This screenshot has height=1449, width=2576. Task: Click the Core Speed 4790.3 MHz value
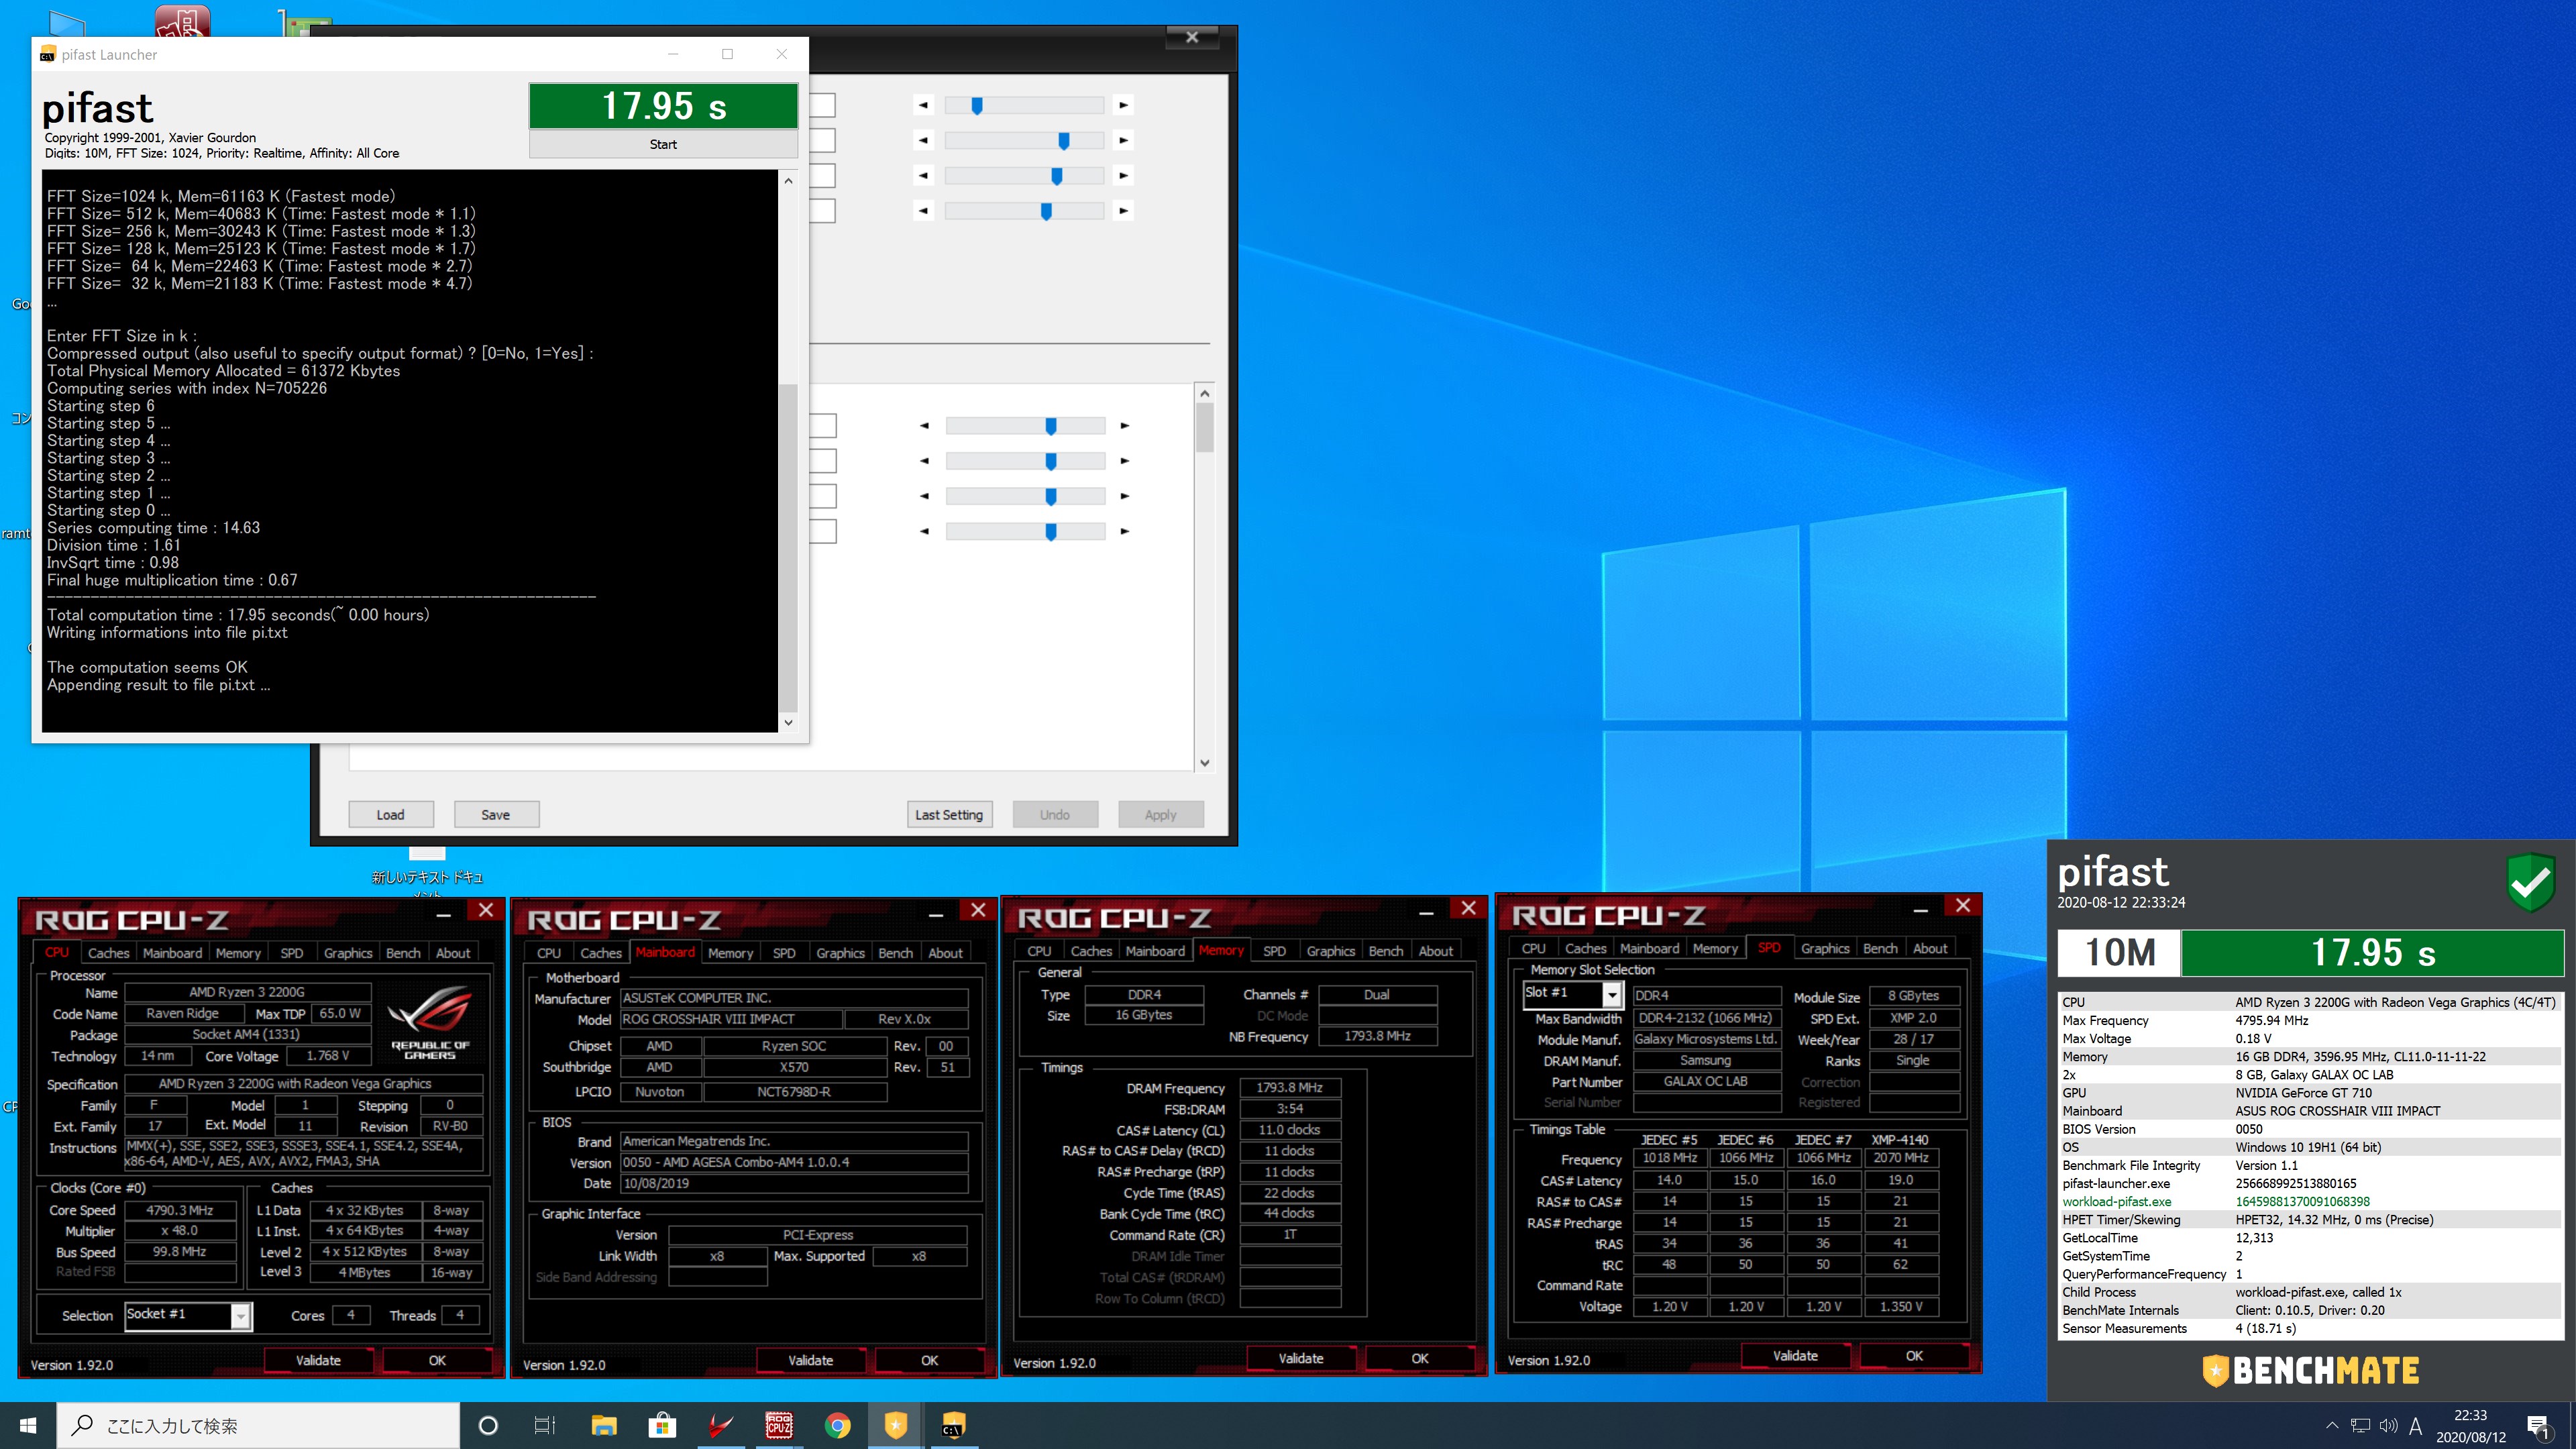[x=180, y=1210]
